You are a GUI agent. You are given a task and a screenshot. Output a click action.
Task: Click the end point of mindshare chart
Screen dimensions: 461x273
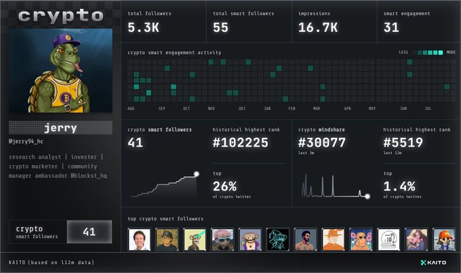click(x=367, y=196)
